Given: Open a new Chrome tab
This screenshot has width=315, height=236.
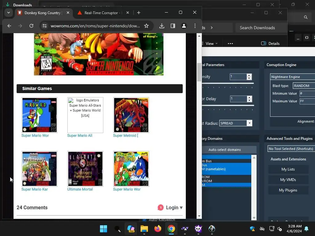Looking at the screenshot, I should pos(139,13).
